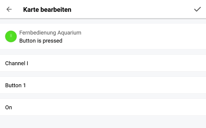The height and width of the screenshot is (128, 206).
Task: Click the empty gray area below On
Action: coord(103,121)
